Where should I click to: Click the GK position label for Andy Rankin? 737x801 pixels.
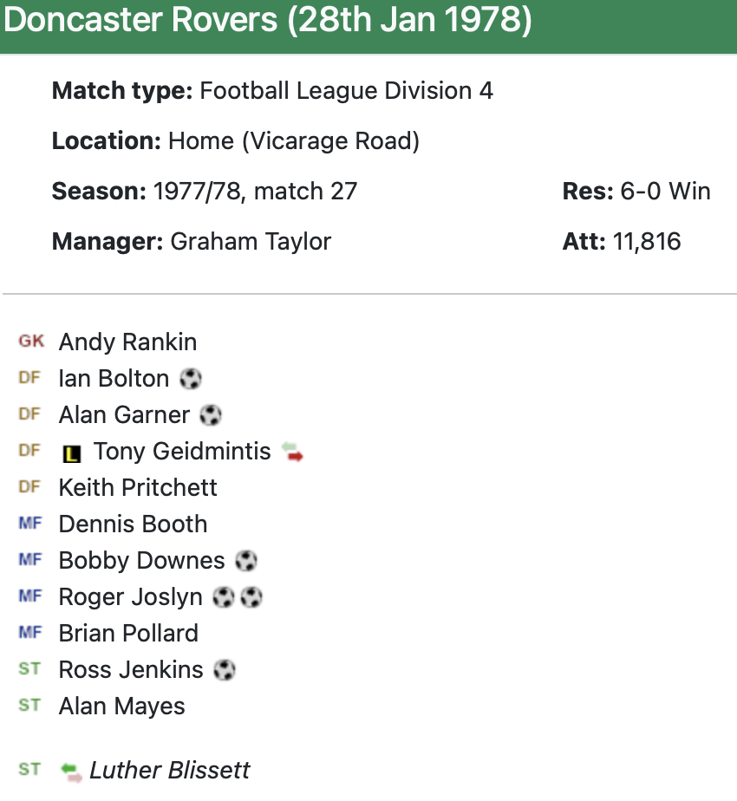pos(30,342)
